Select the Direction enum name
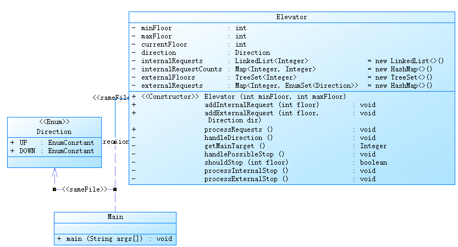Viewport: 458px width, 247px height. click(54, 132)
